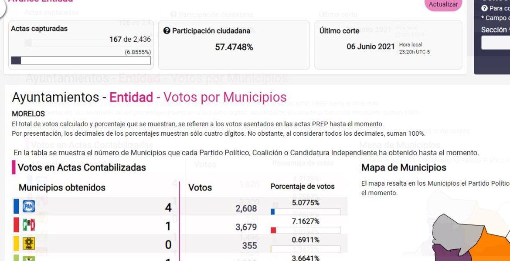Click the Actas capturadas progress bar
The image size is (510, 261).
pyautogui.click(x=81, y=60)
